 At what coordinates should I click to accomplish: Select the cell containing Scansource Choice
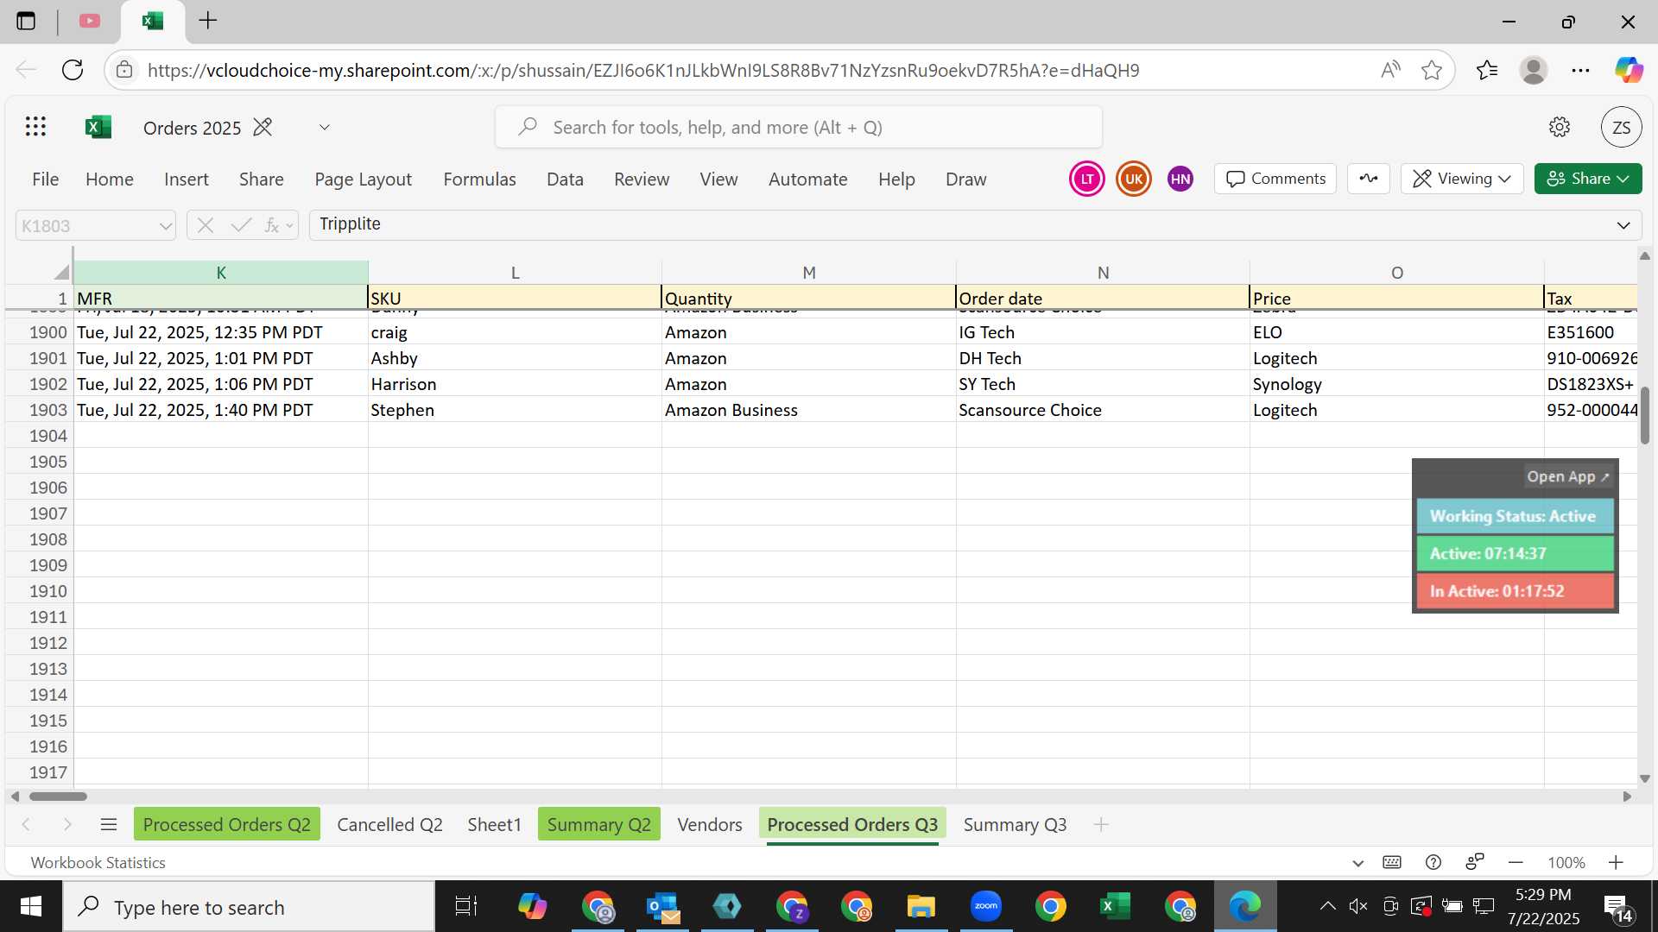(1103, 410)
